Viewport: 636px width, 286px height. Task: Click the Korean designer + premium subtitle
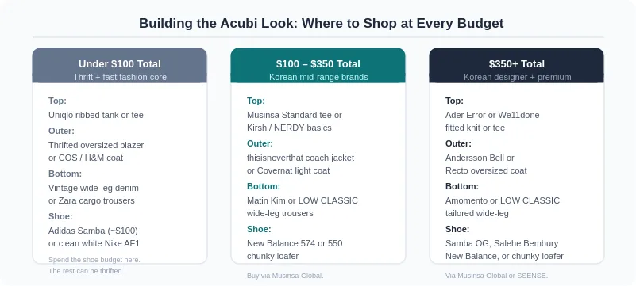517,77
